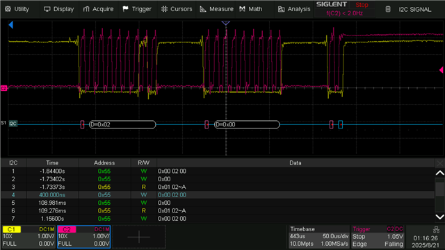Image resolution: width=445 pixels, height=250 pixels.
Task: Click the decode list scrollbar thumb
Action: 439,189
